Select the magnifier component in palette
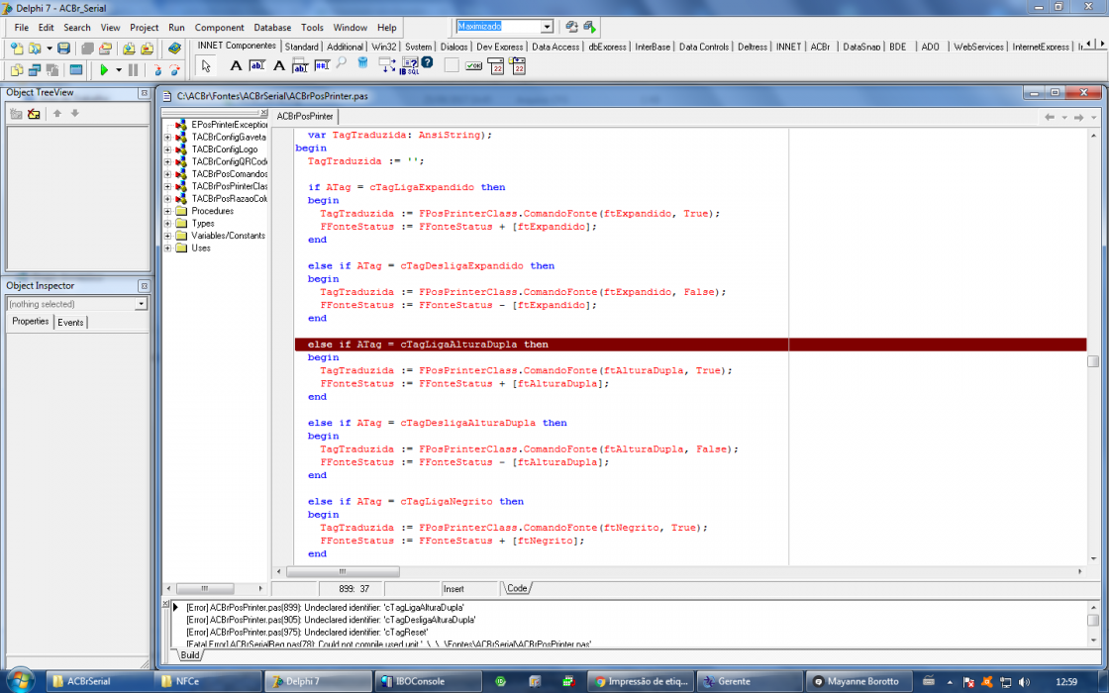 point(342,64)
